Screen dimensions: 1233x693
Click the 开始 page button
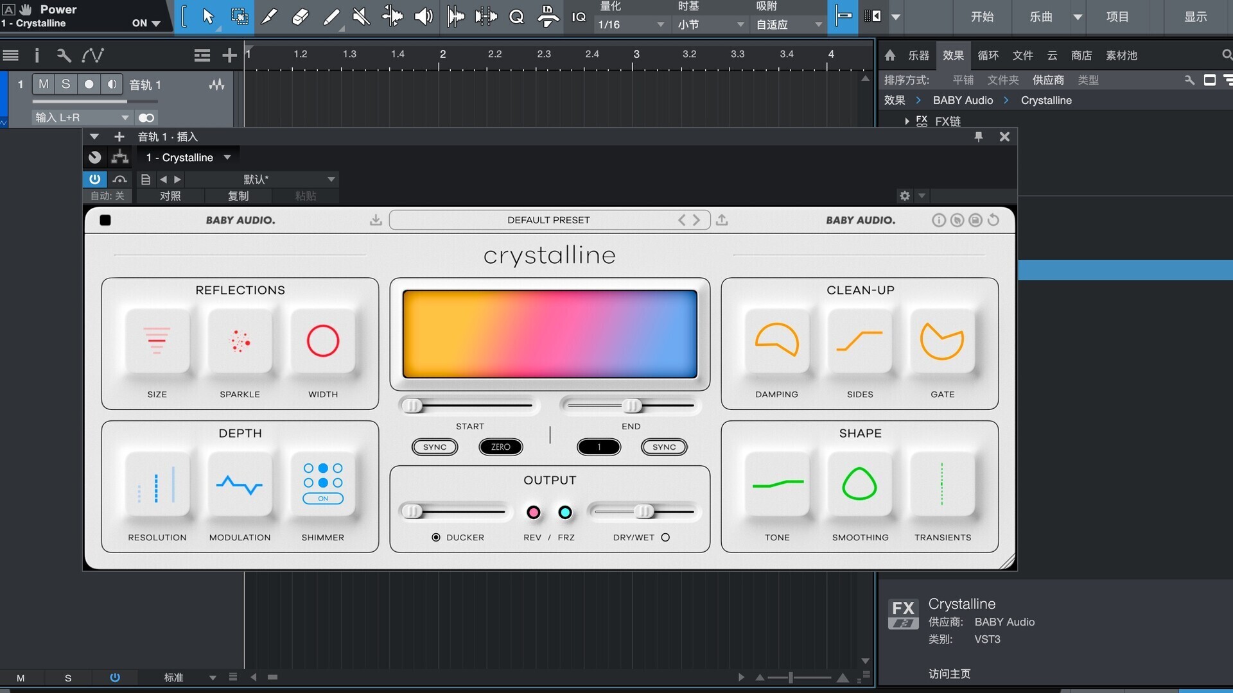click(982, 17)
